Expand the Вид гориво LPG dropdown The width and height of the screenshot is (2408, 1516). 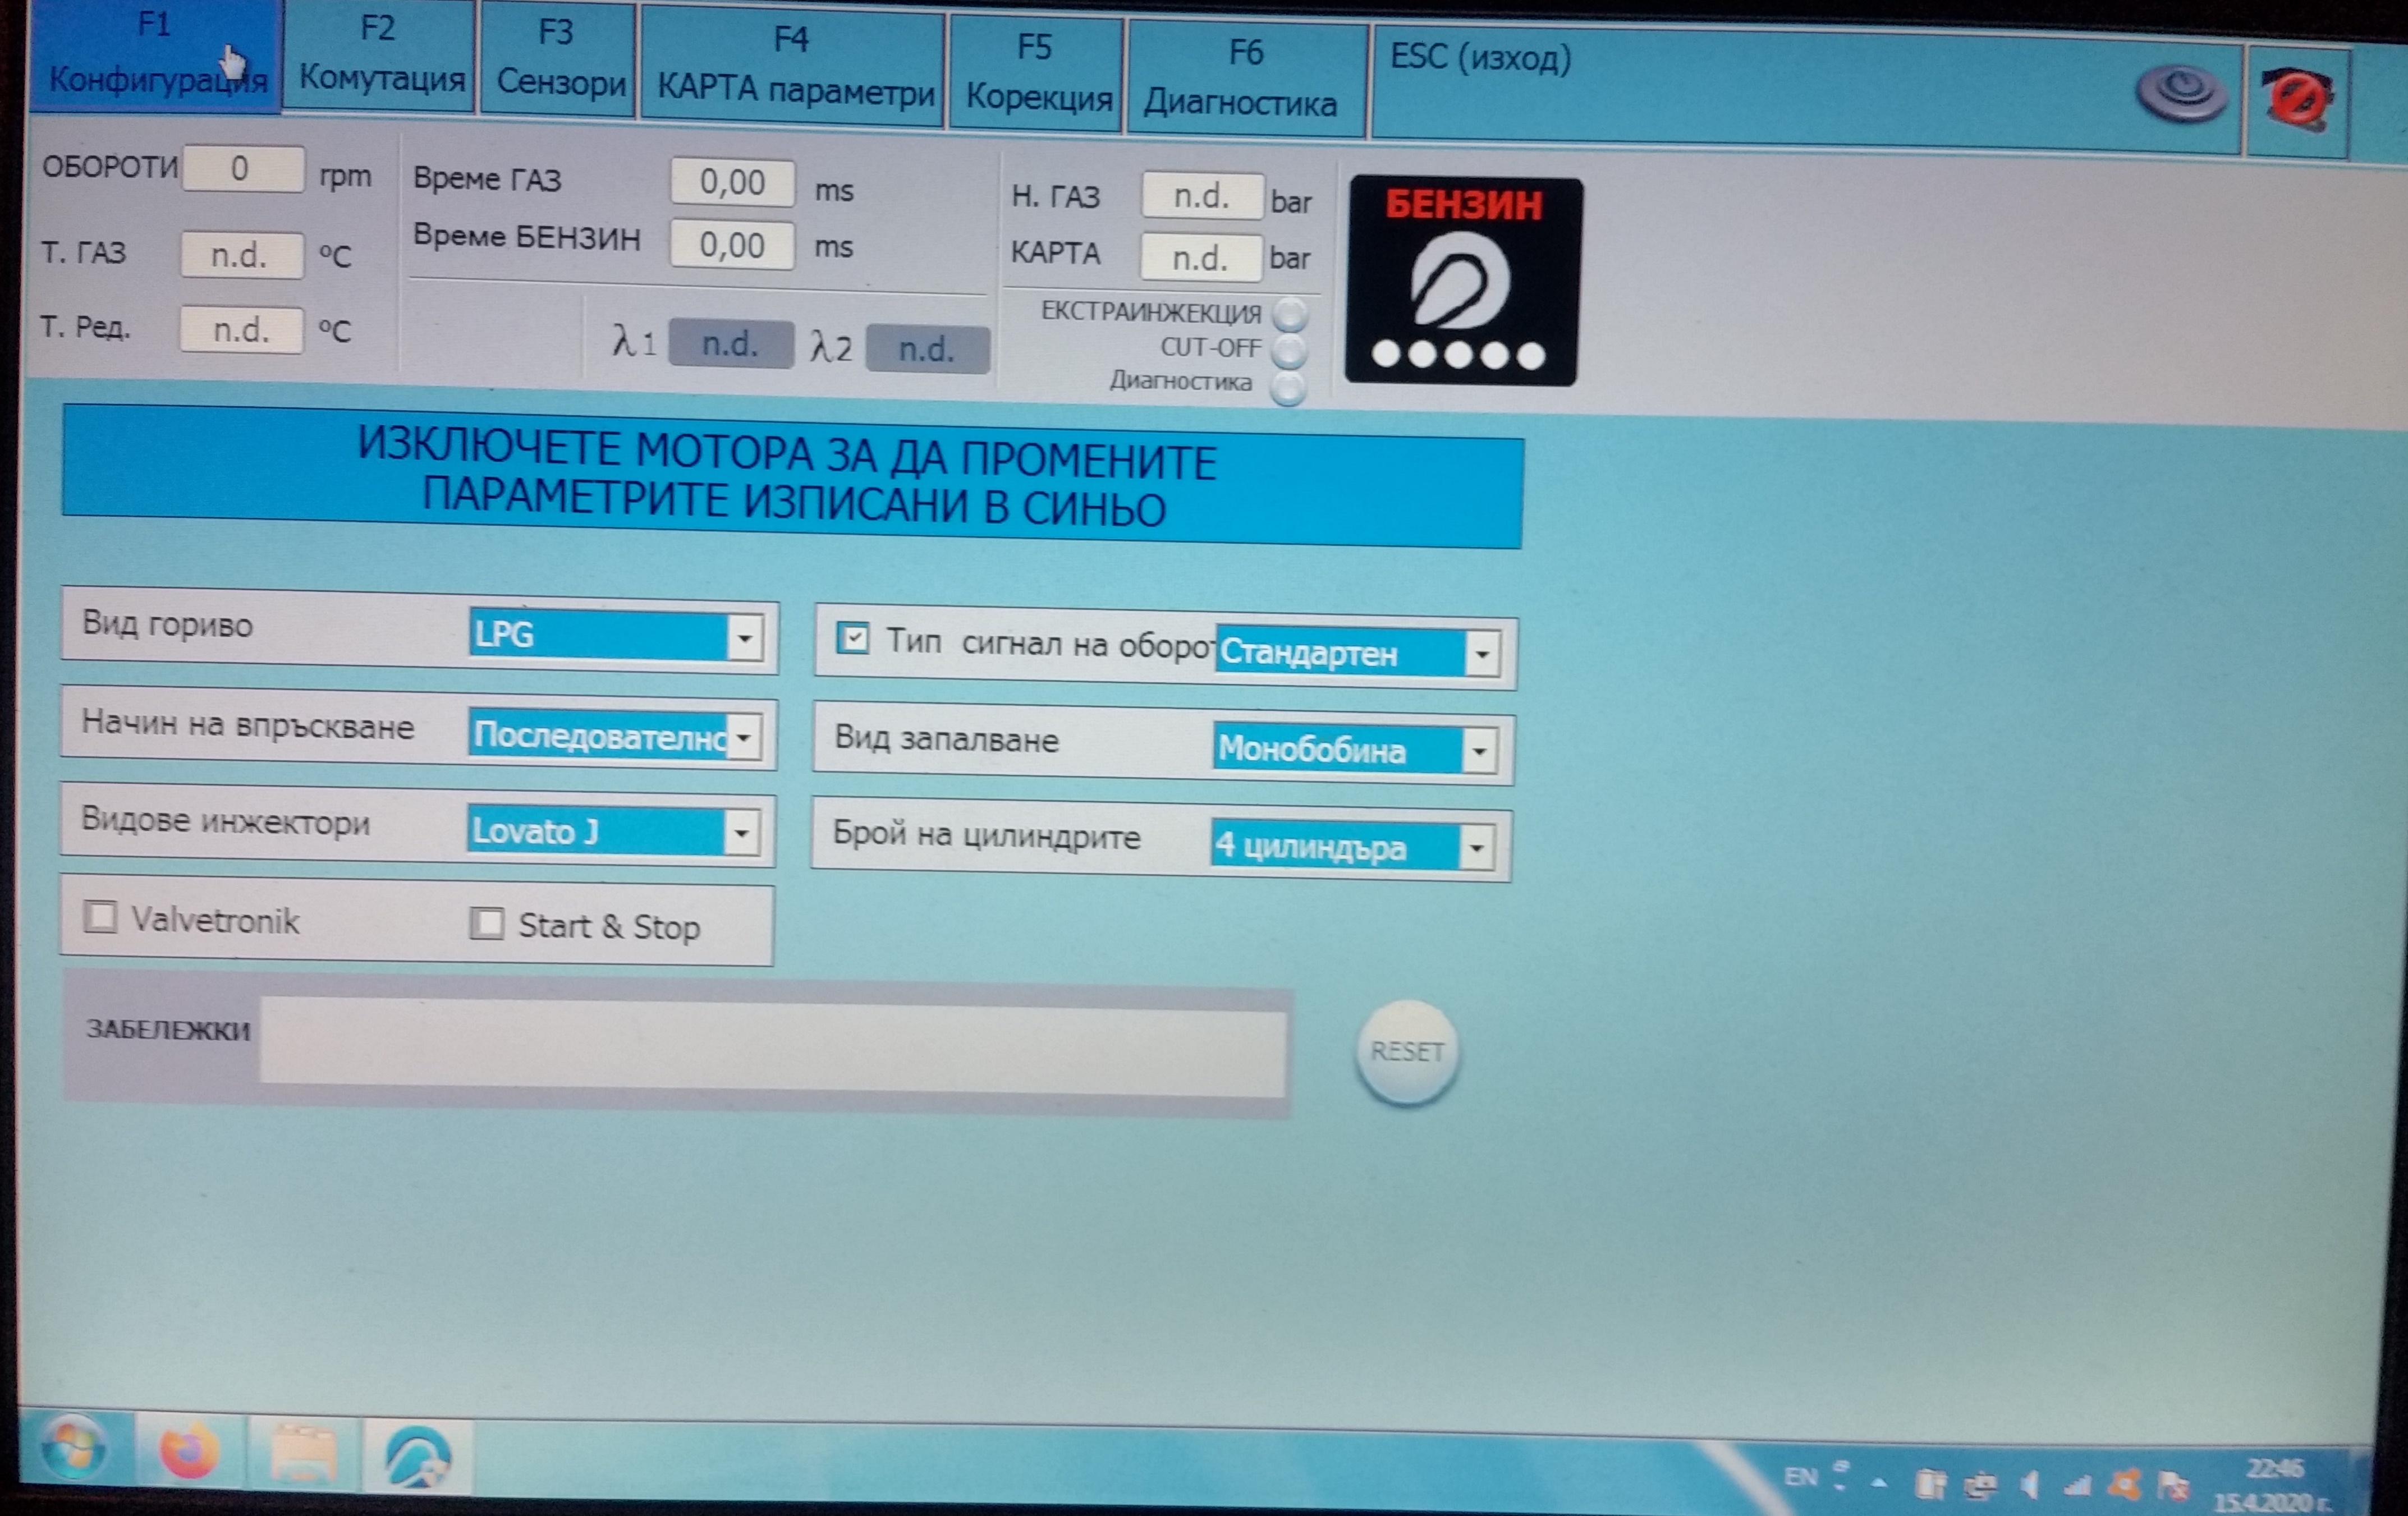tap(745, 637)
